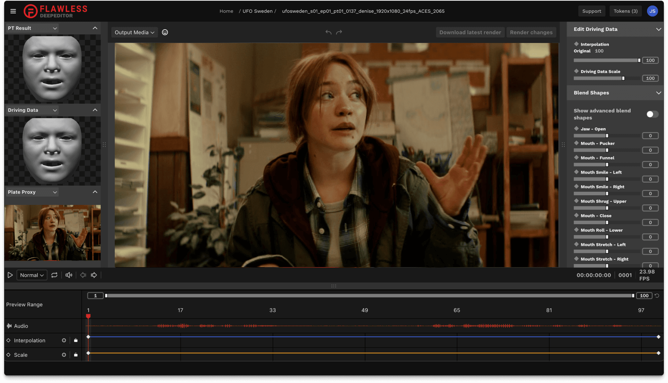Screen dimensions: 668x383
Task: Click the Mouth Smile - Left keyframe diamond
Action: pos(576,172)
